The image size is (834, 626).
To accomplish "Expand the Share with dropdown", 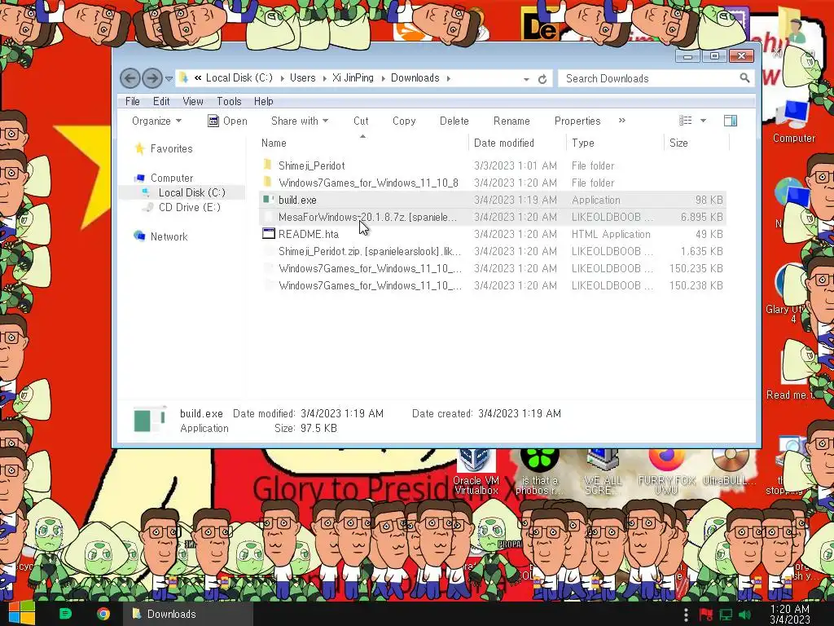I will click(x=300, y=121).
